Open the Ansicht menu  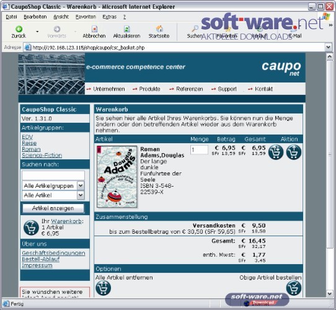[x=61, y=17]
